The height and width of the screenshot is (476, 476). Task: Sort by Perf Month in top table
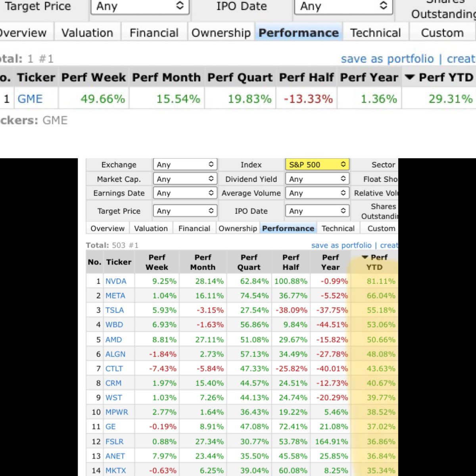click(x=167, y=77)
